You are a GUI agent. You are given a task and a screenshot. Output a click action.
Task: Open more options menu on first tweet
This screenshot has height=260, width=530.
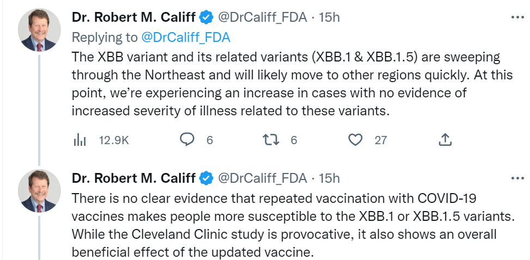[516, 17]
